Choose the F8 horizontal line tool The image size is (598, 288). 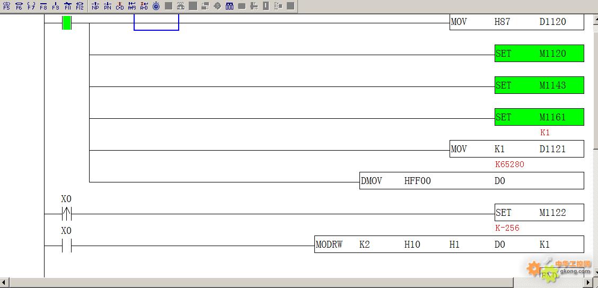pos(43,6)
